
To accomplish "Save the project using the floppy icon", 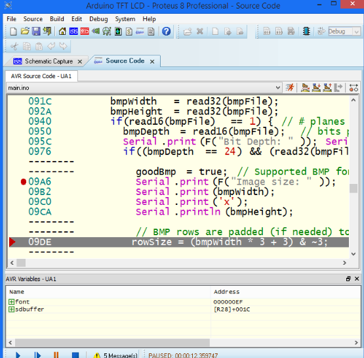I will pyautogui.click(x=36, y=31).
